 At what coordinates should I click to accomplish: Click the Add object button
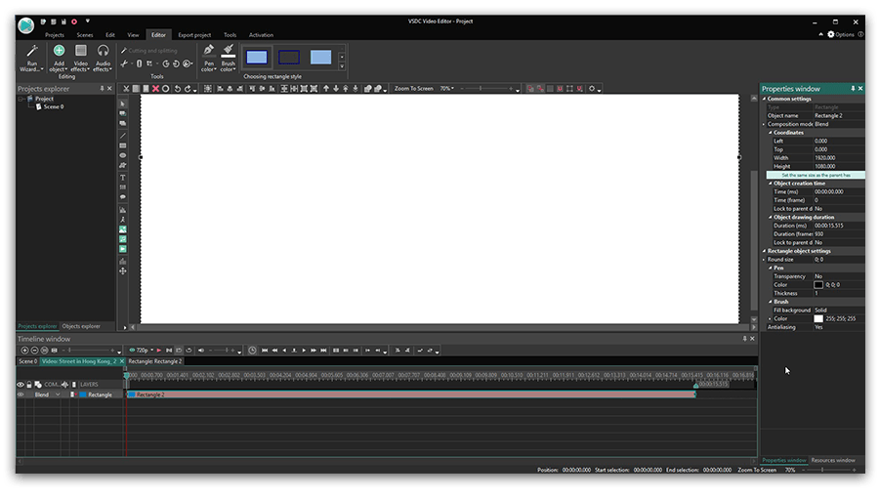pyautogui.click(x=59, y=59)
